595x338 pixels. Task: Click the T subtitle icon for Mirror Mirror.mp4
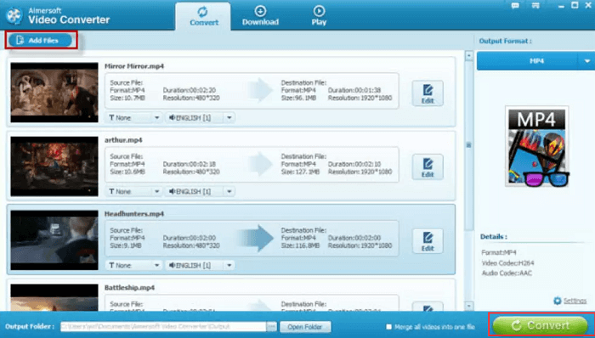(111, 118)
